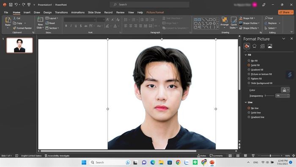
Task: Click the Transparency slider
Action: tap(270, 96)
